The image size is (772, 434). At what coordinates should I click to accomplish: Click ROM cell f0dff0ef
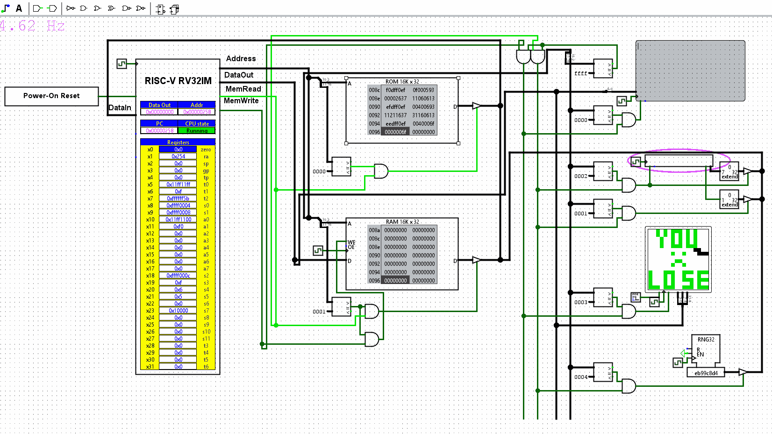point(395,90)
